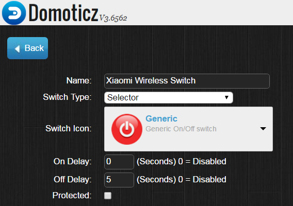Click the Generic On/Off switch description
Image resolution: width=293 pixels, height=206 pixels.
click(x=181, y=129)
